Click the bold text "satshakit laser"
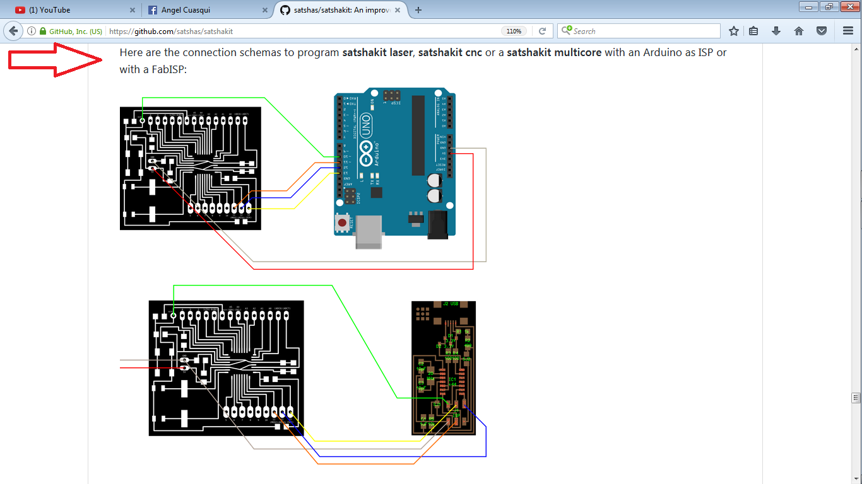This screenshot has height=484, width=862. tap(377, 52)
